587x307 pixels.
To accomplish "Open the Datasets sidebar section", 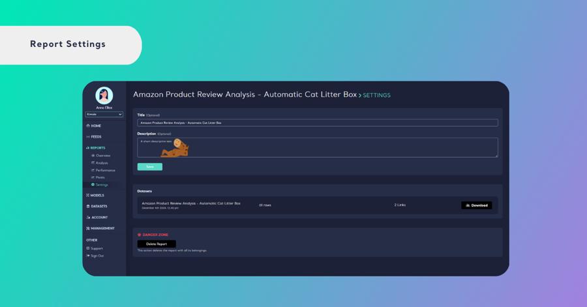I will point(97,206).
